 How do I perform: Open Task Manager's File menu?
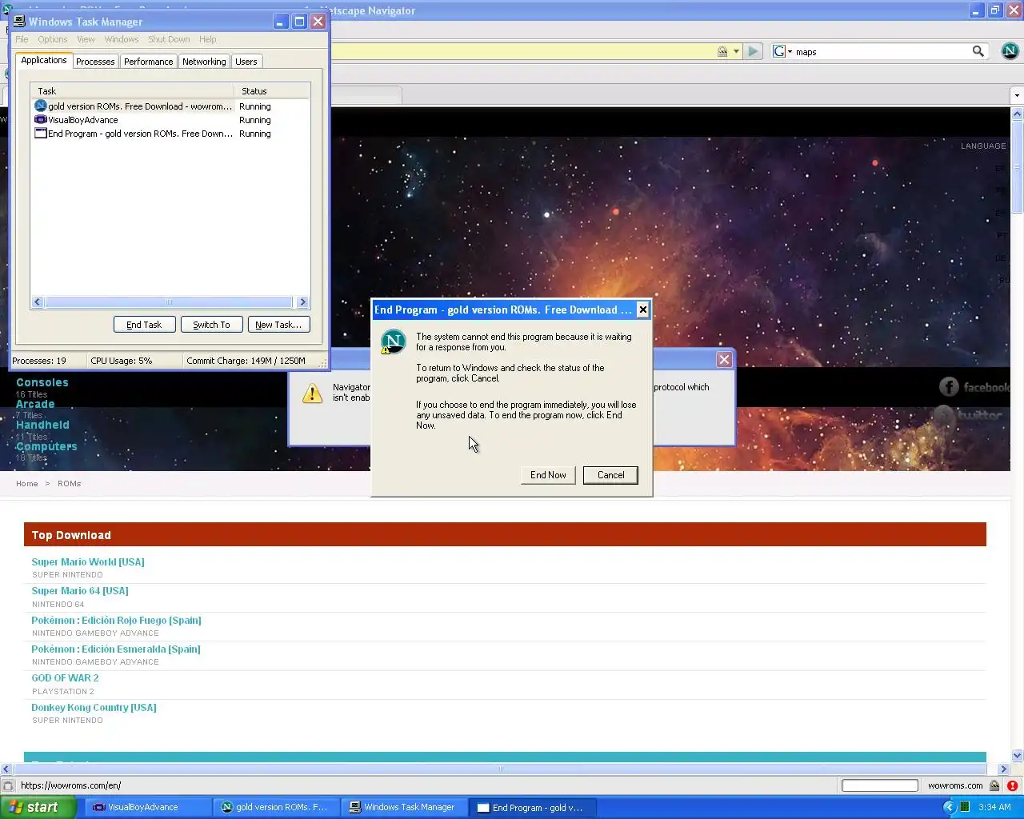pyautogui.click(x=22, y=39)
